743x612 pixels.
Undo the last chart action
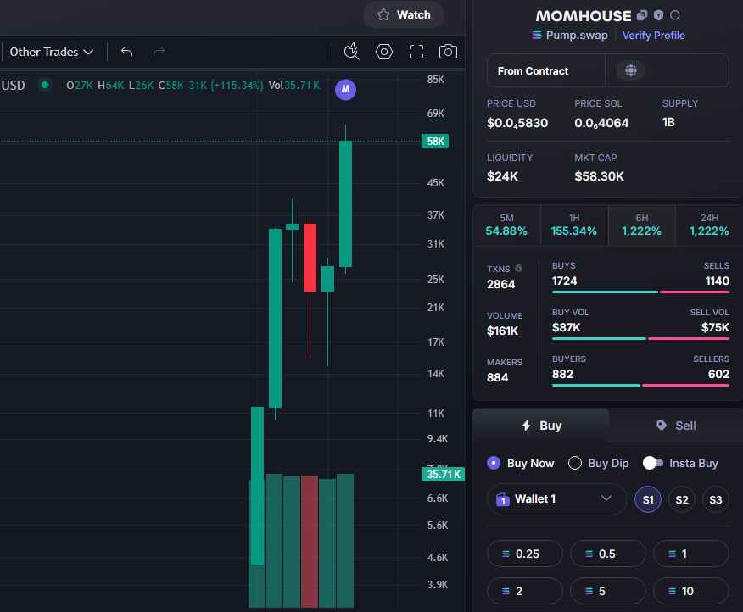point(126,52)
